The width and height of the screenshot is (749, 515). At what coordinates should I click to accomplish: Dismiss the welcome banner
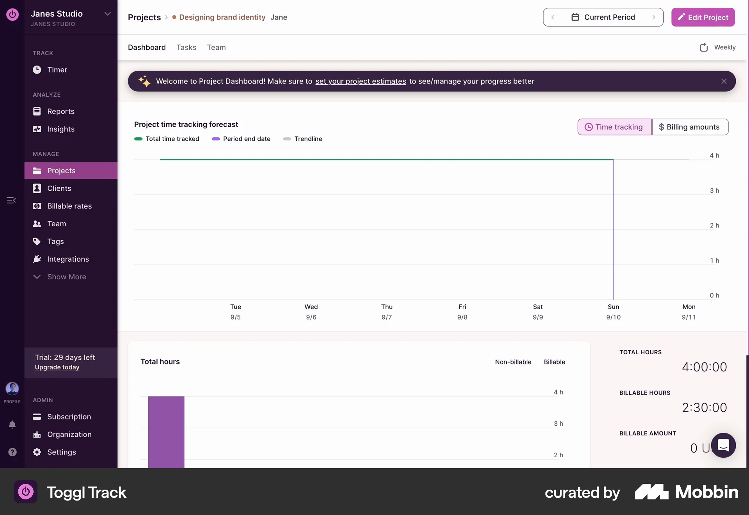coord(724,81)
